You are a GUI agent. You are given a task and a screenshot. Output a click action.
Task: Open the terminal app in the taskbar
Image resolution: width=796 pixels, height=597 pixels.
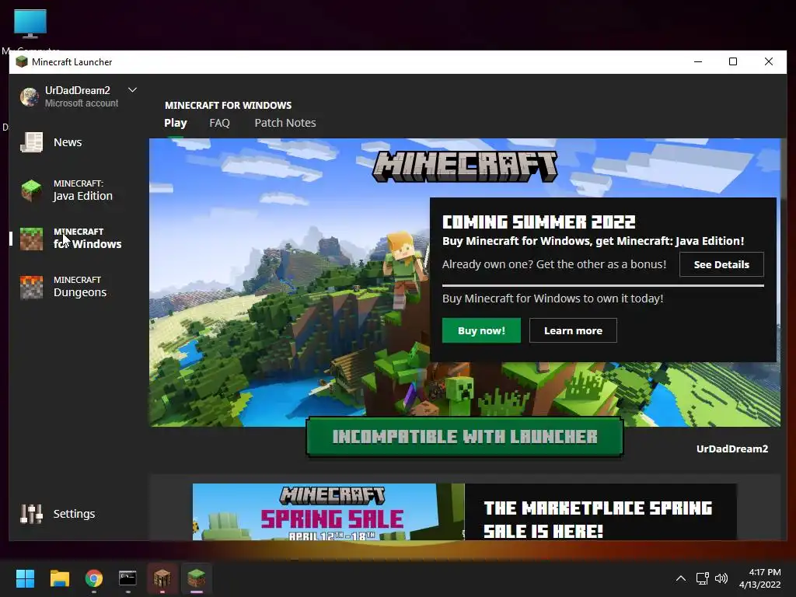coord(128,578)
